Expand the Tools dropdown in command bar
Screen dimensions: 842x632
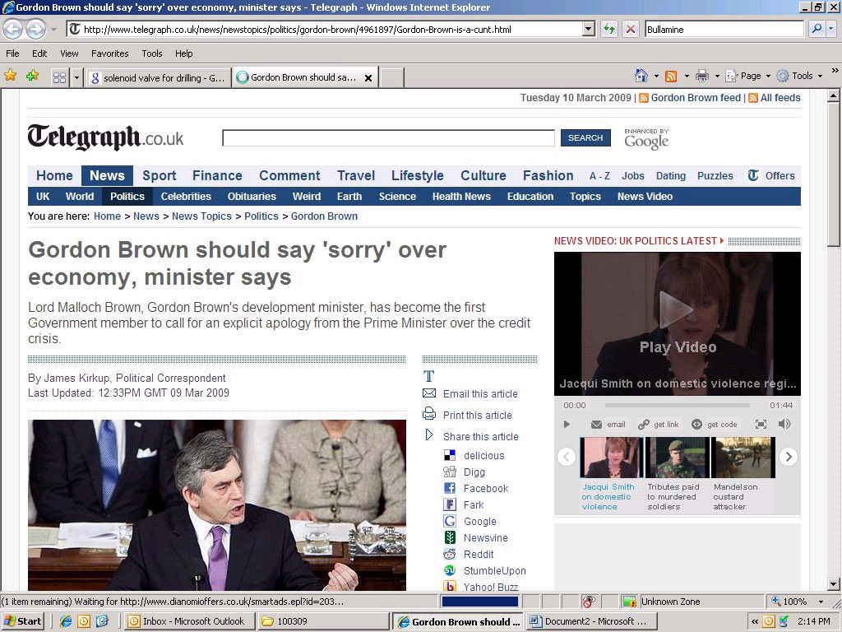tap(820, 76)
